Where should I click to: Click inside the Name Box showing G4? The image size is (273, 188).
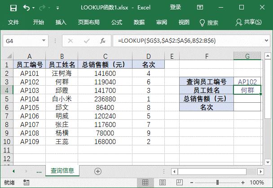coord(22,41)
